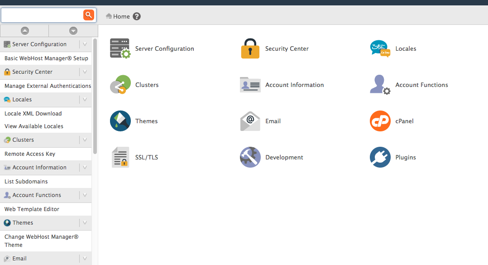Viewport: 488px width, 265px height.
Task: Click small Account Information icon in sidebar
Action: pyautogui.click(x=7, y=168)
